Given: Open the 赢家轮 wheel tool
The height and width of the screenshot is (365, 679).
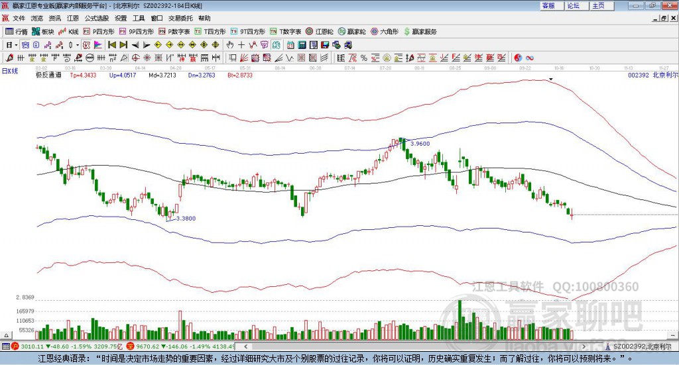Looking at the screenshot, I should click(352, 32).
